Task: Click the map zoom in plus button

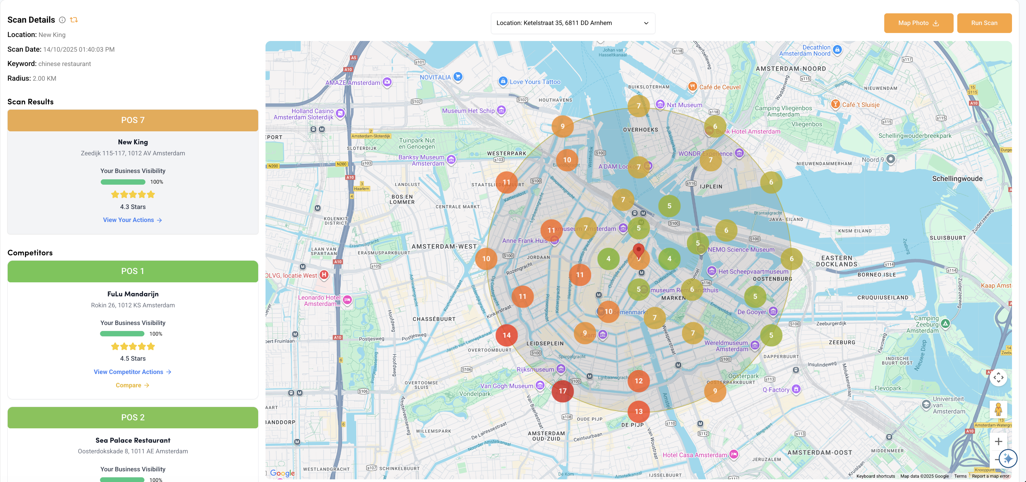Action: (x=998, y=441)
